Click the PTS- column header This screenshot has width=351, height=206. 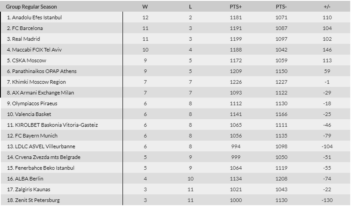(x=281, y=7)
